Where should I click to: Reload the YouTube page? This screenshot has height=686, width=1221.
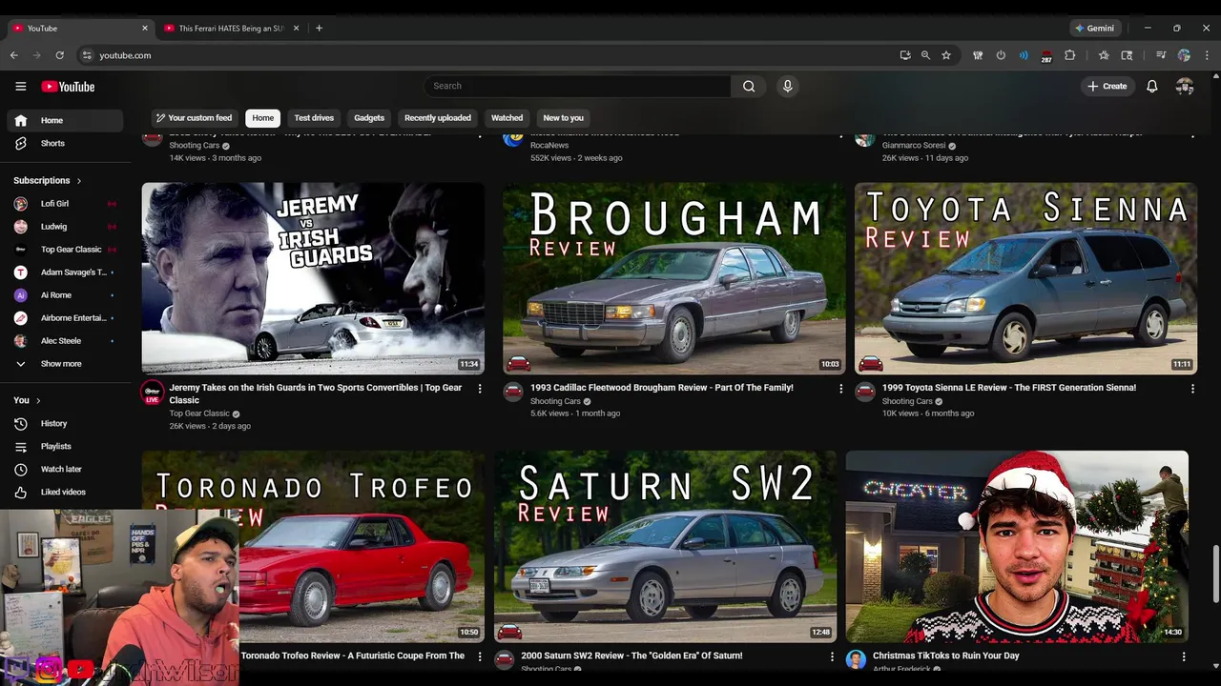[x=60, y=55]
